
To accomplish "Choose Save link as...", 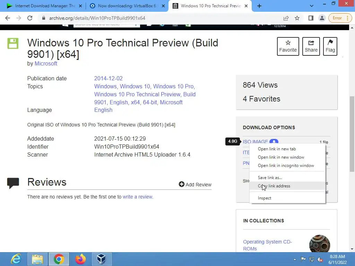I will pyautogui.click(x=287, y=178).
